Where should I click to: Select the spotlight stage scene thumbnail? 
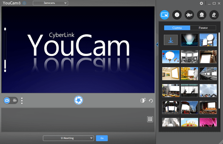[190, 40]
